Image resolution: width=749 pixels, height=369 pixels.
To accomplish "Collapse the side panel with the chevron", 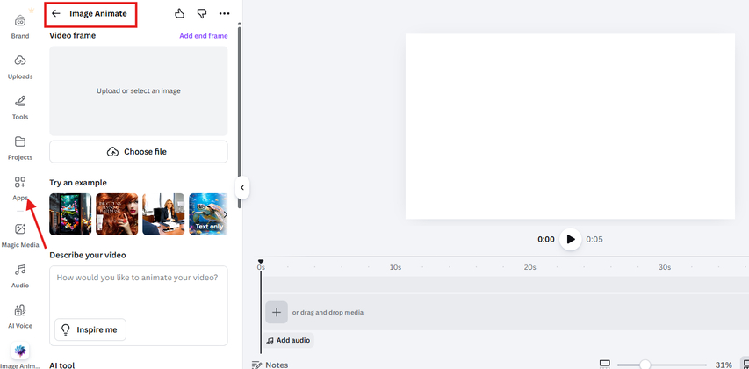I will [242, 187].
